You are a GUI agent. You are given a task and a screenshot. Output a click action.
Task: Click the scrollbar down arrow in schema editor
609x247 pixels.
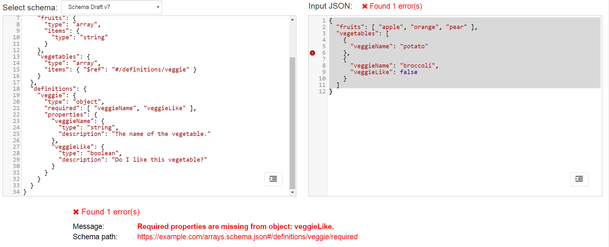point(292,192)
